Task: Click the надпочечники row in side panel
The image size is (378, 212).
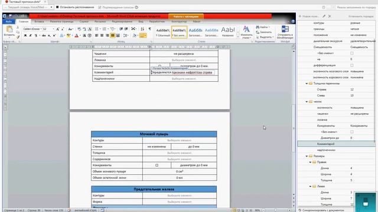Action: (x=336, y=150)
